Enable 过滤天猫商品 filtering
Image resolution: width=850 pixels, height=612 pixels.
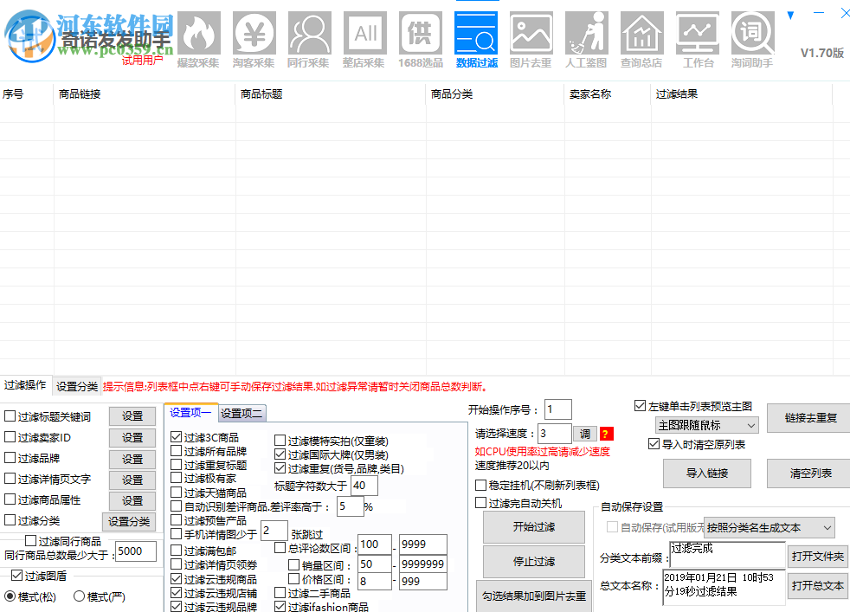coord(177,492)
